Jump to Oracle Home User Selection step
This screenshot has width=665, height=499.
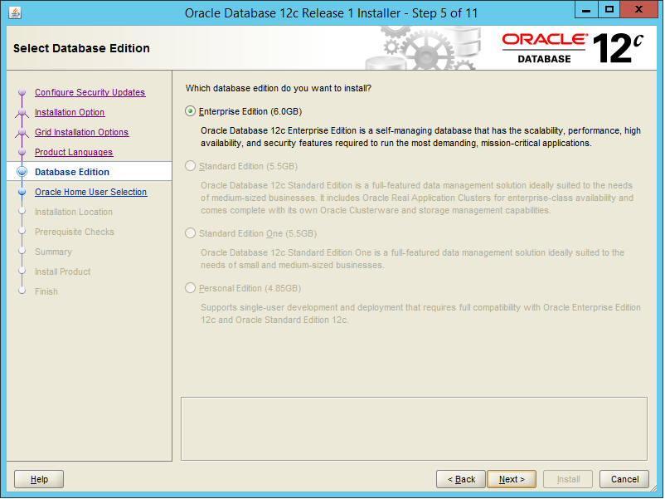coord(90,192)
